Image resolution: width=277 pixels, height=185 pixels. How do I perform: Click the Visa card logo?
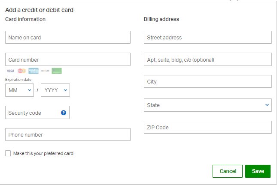click(10, 71)
